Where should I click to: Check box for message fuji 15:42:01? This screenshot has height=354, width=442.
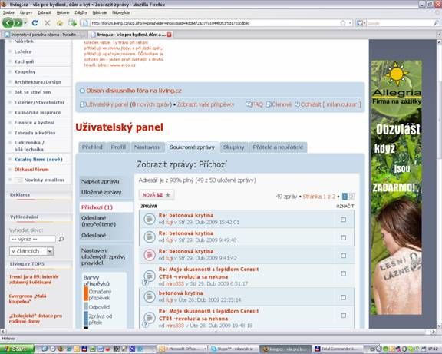[343, 220]
